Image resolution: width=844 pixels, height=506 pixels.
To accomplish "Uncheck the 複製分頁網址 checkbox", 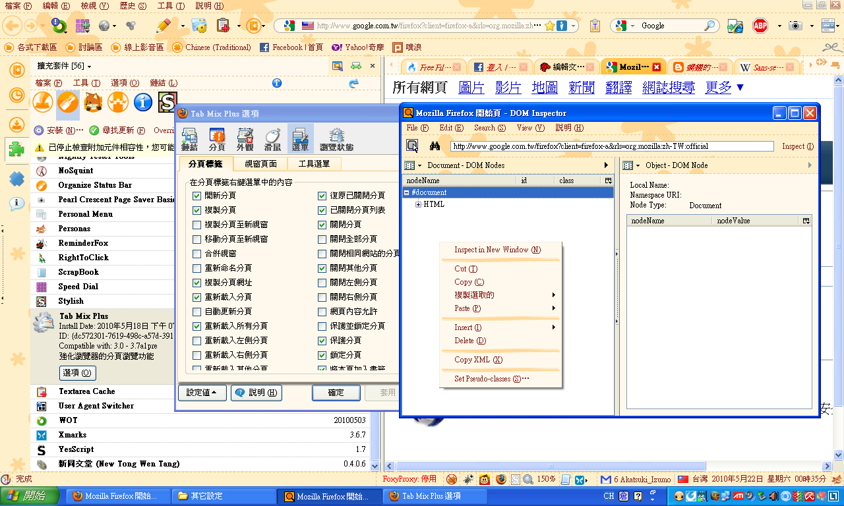I will 197,283.
